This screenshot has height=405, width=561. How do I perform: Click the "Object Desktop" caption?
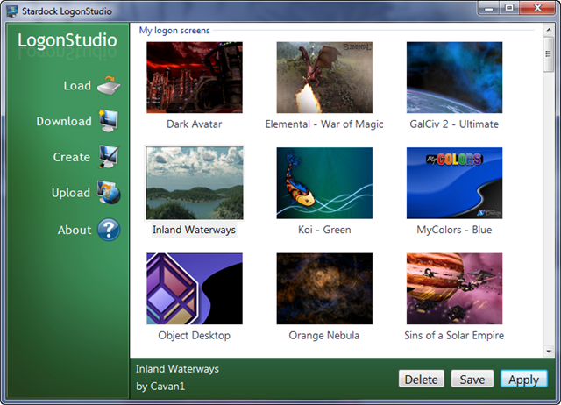(x=195, y=335)
